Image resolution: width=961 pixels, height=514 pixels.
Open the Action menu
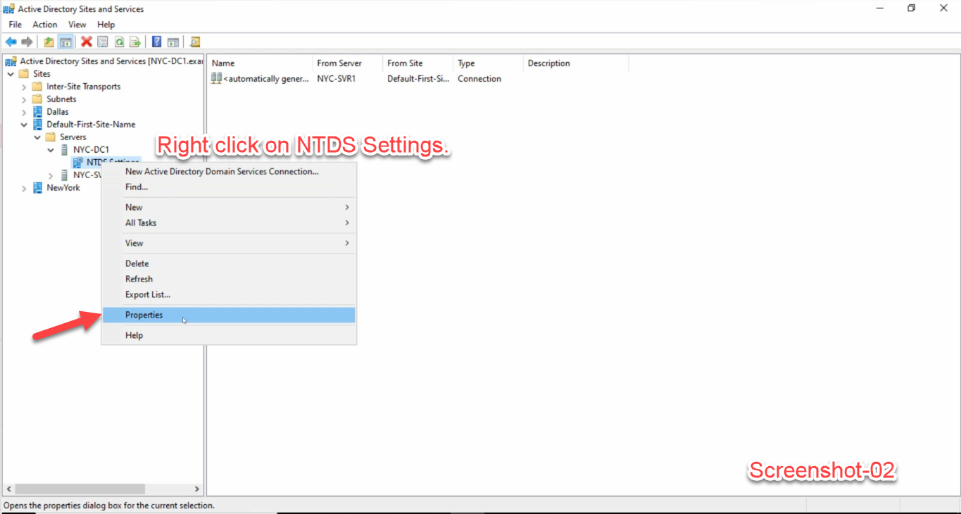coord(45,25)
